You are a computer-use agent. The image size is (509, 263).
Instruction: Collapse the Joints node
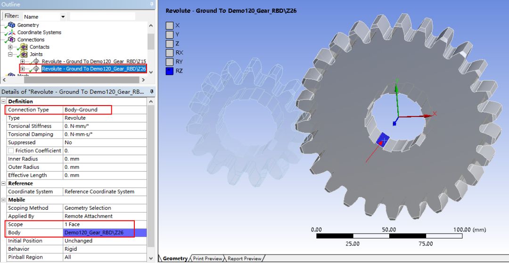tap(10, 54)
